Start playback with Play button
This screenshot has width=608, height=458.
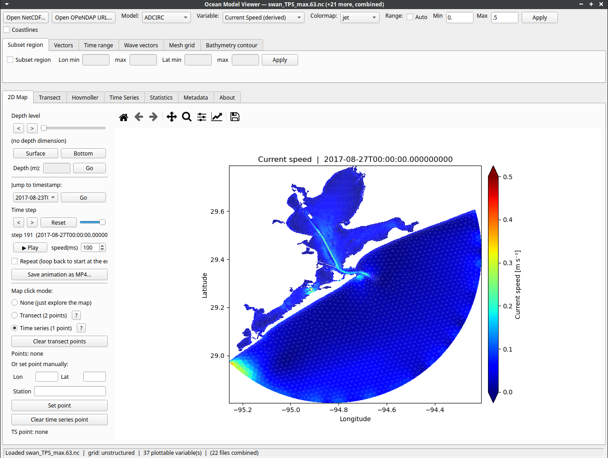coord(30,247)
